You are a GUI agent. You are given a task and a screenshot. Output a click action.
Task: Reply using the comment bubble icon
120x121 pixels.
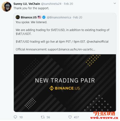coord(15,117)
